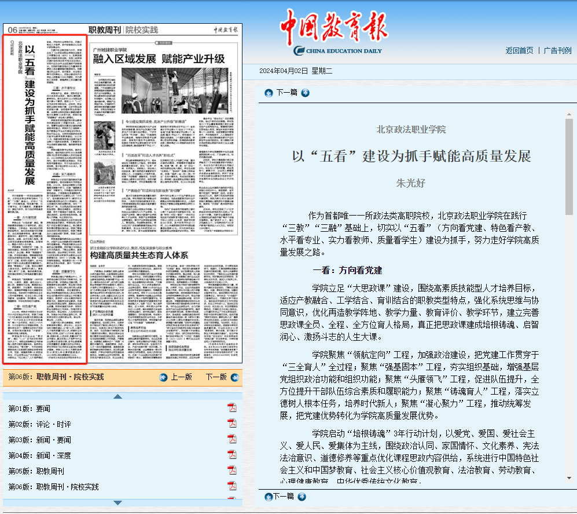Image resolution: width=577 pixels, height=514 pixels.
Task: Click the right-arrow icon after 下一版
Action: pos(234,377)
